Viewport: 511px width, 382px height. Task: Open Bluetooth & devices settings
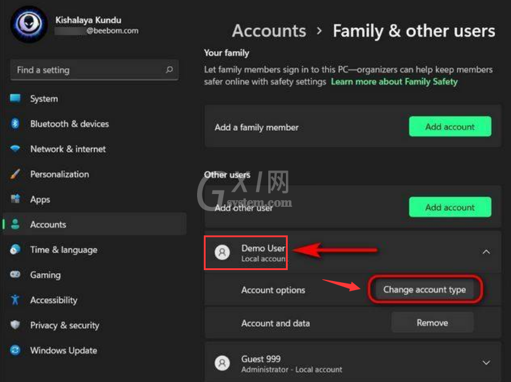click(94, 123)
